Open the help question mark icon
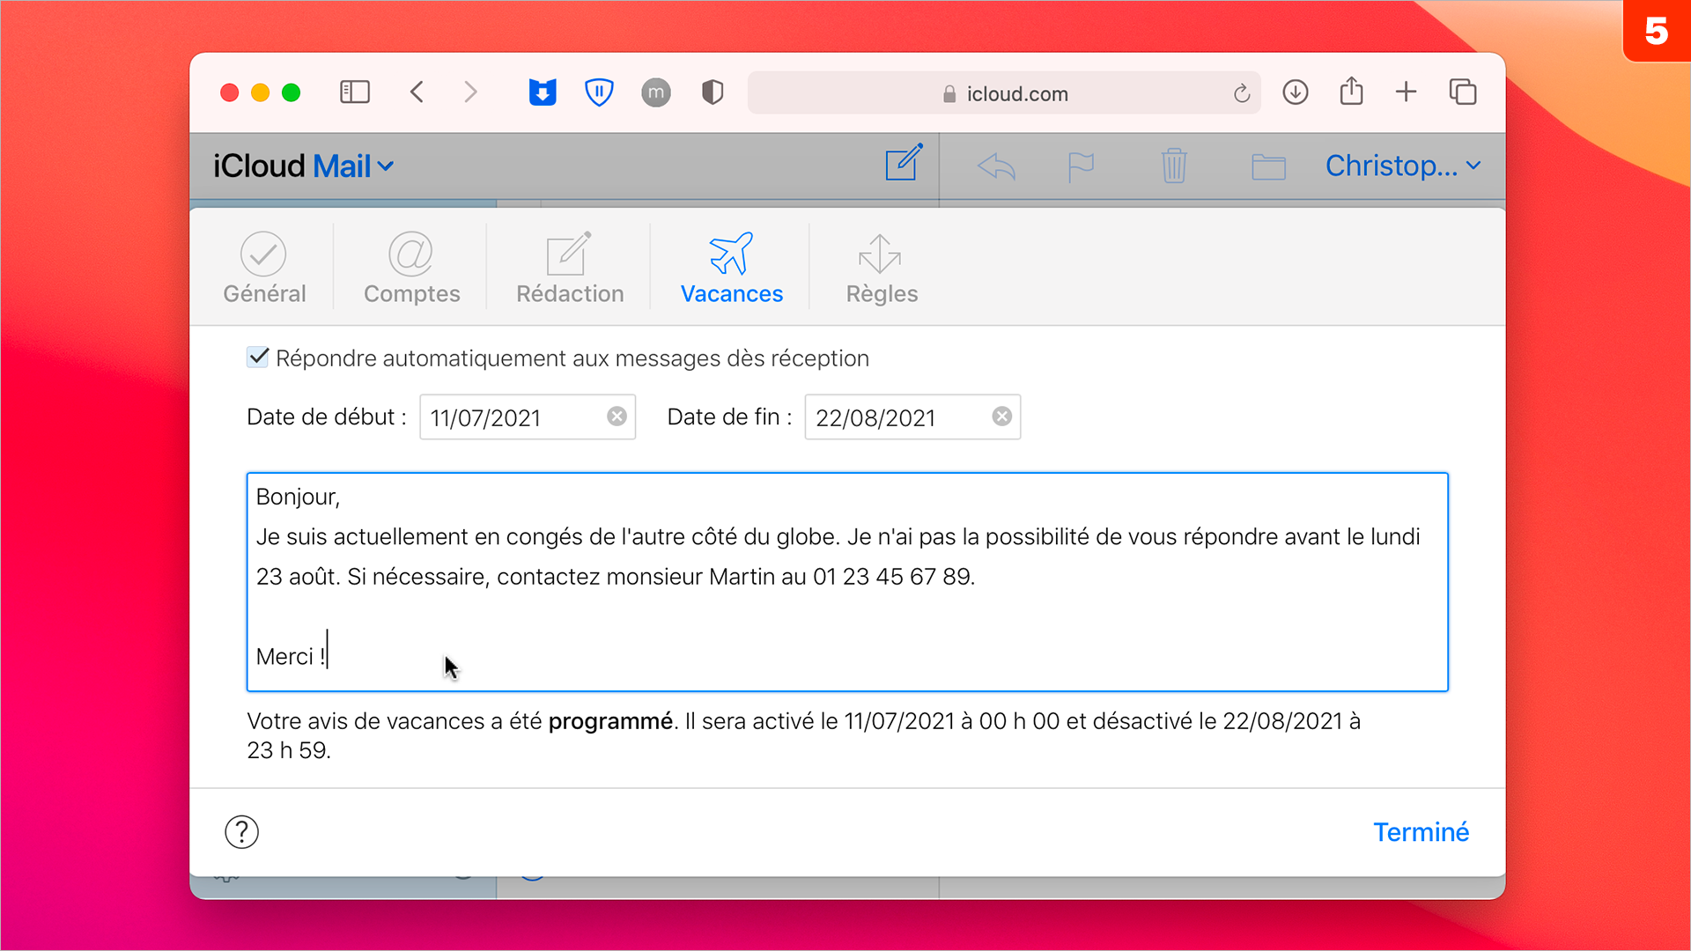Viewport: 1691px width, 951px height. click(241, 831)
